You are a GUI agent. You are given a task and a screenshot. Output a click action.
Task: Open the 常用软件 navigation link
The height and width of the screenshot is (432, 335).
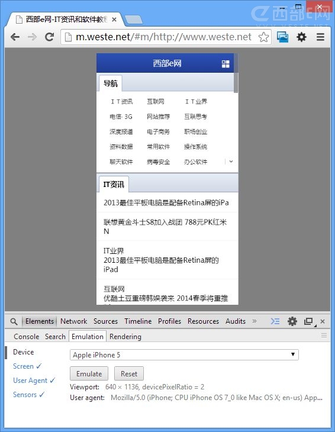coord(159,147)
